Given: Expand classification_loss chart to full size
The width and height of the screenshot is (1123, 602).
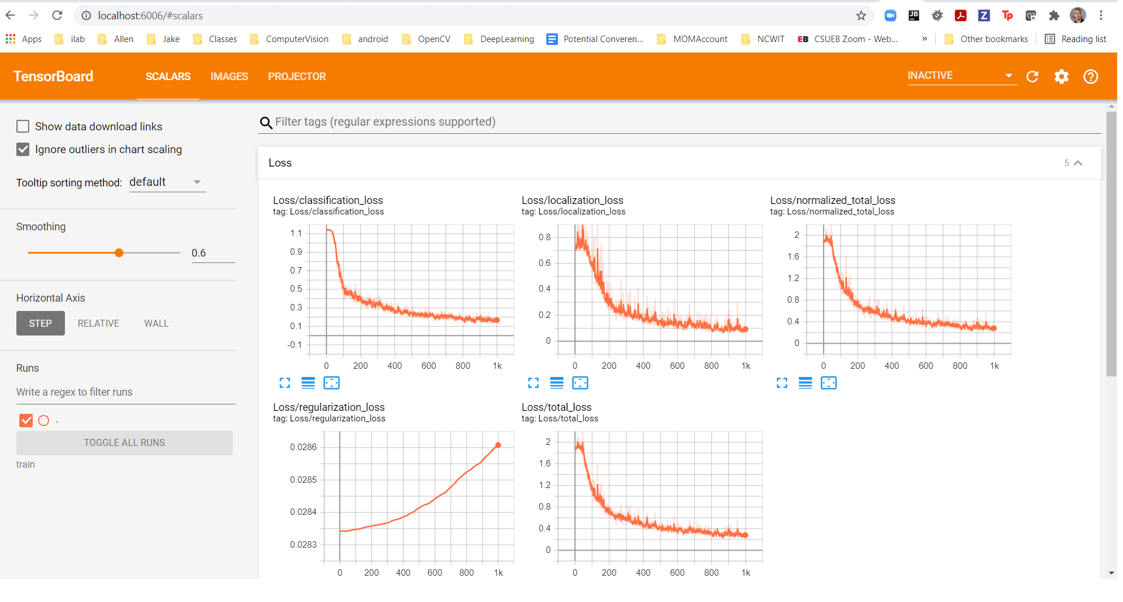Looking at the screenshot, I should click(x=285, y=383).
